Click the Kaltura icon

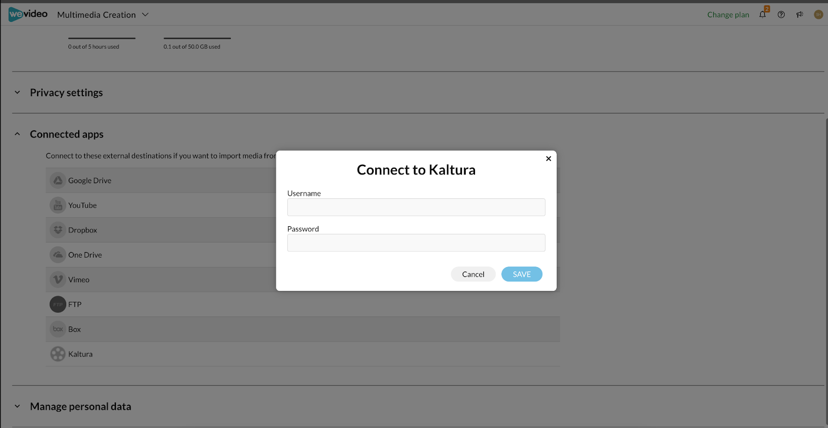coord(58,354)
